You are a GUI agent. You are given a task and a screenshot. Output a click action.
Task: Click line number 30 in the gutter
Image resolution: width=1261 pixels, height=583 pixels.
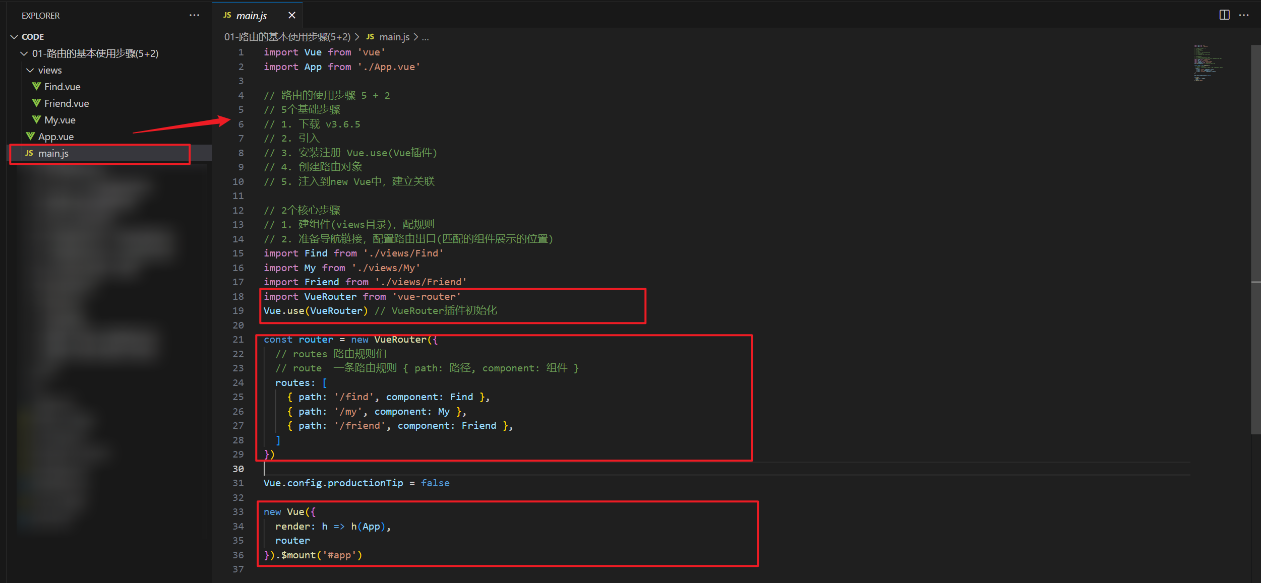[x=238, y=469]
